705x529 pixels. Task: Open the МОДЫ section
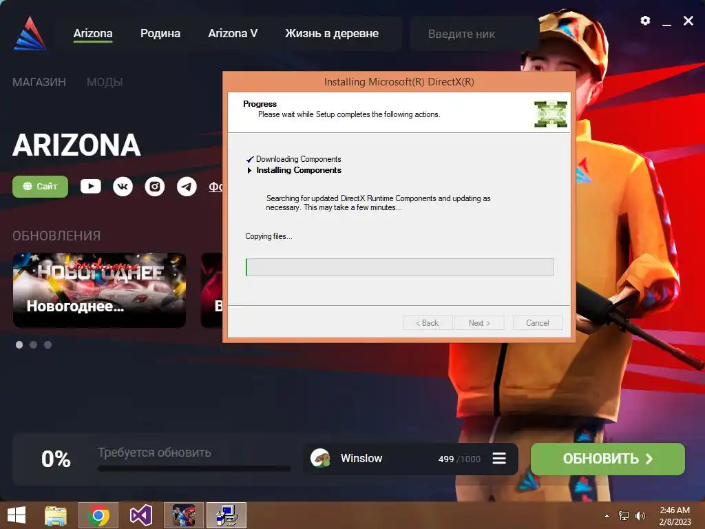[x=105, y=83]
